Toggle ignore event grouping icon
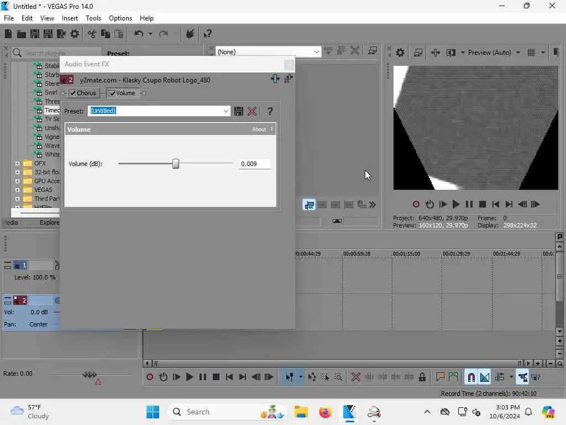566x425 pixels. pyautogui.click(x=536, y=377)
